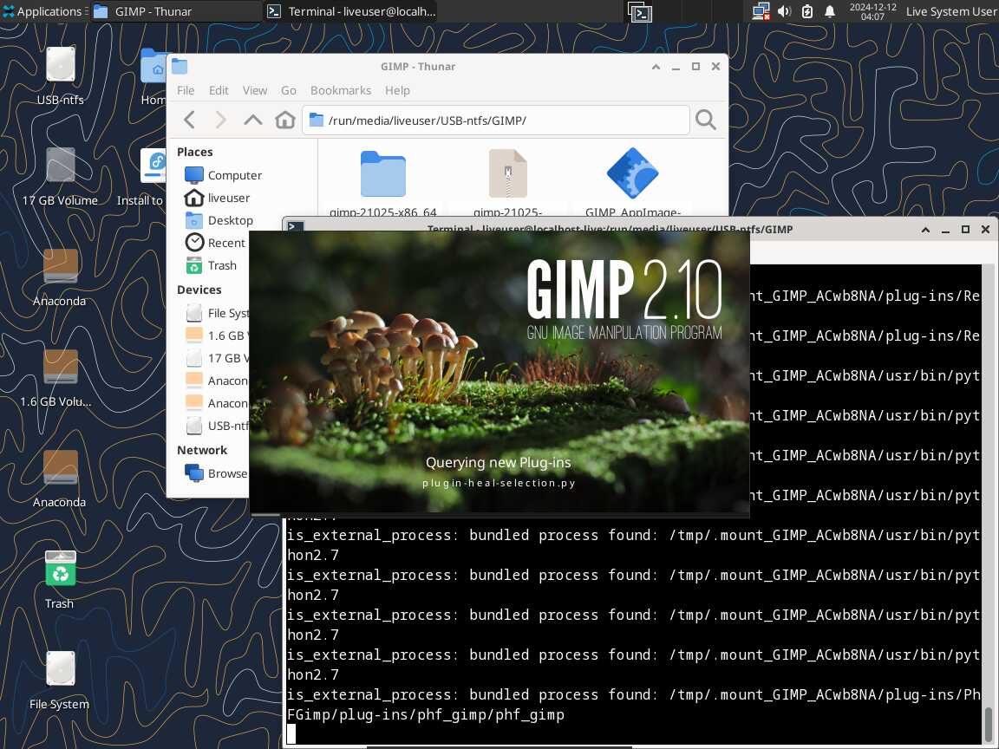Shade the Terminal window with up arrow
Screen dimensions: 999x749
click(x=925, y=229)
